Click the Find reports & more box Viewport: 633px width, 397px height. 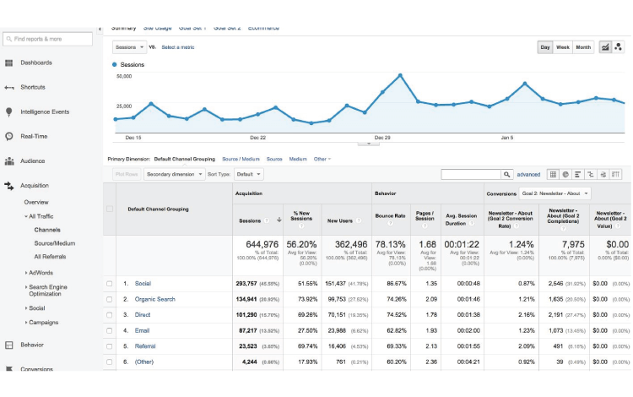(x=47, y=39)
